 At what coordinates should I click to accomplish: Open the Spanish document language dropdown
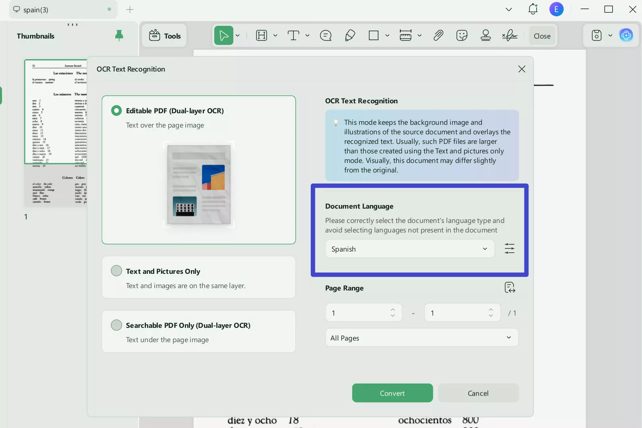pos(409,249)
